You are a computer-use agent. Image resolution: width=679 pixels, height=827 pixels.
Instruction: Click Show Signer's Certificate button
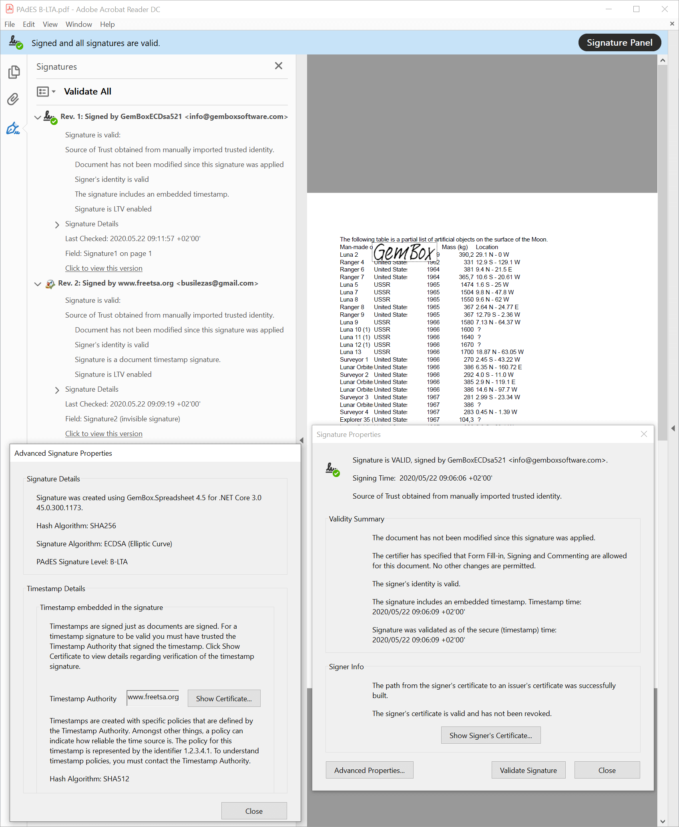[491, 735]
